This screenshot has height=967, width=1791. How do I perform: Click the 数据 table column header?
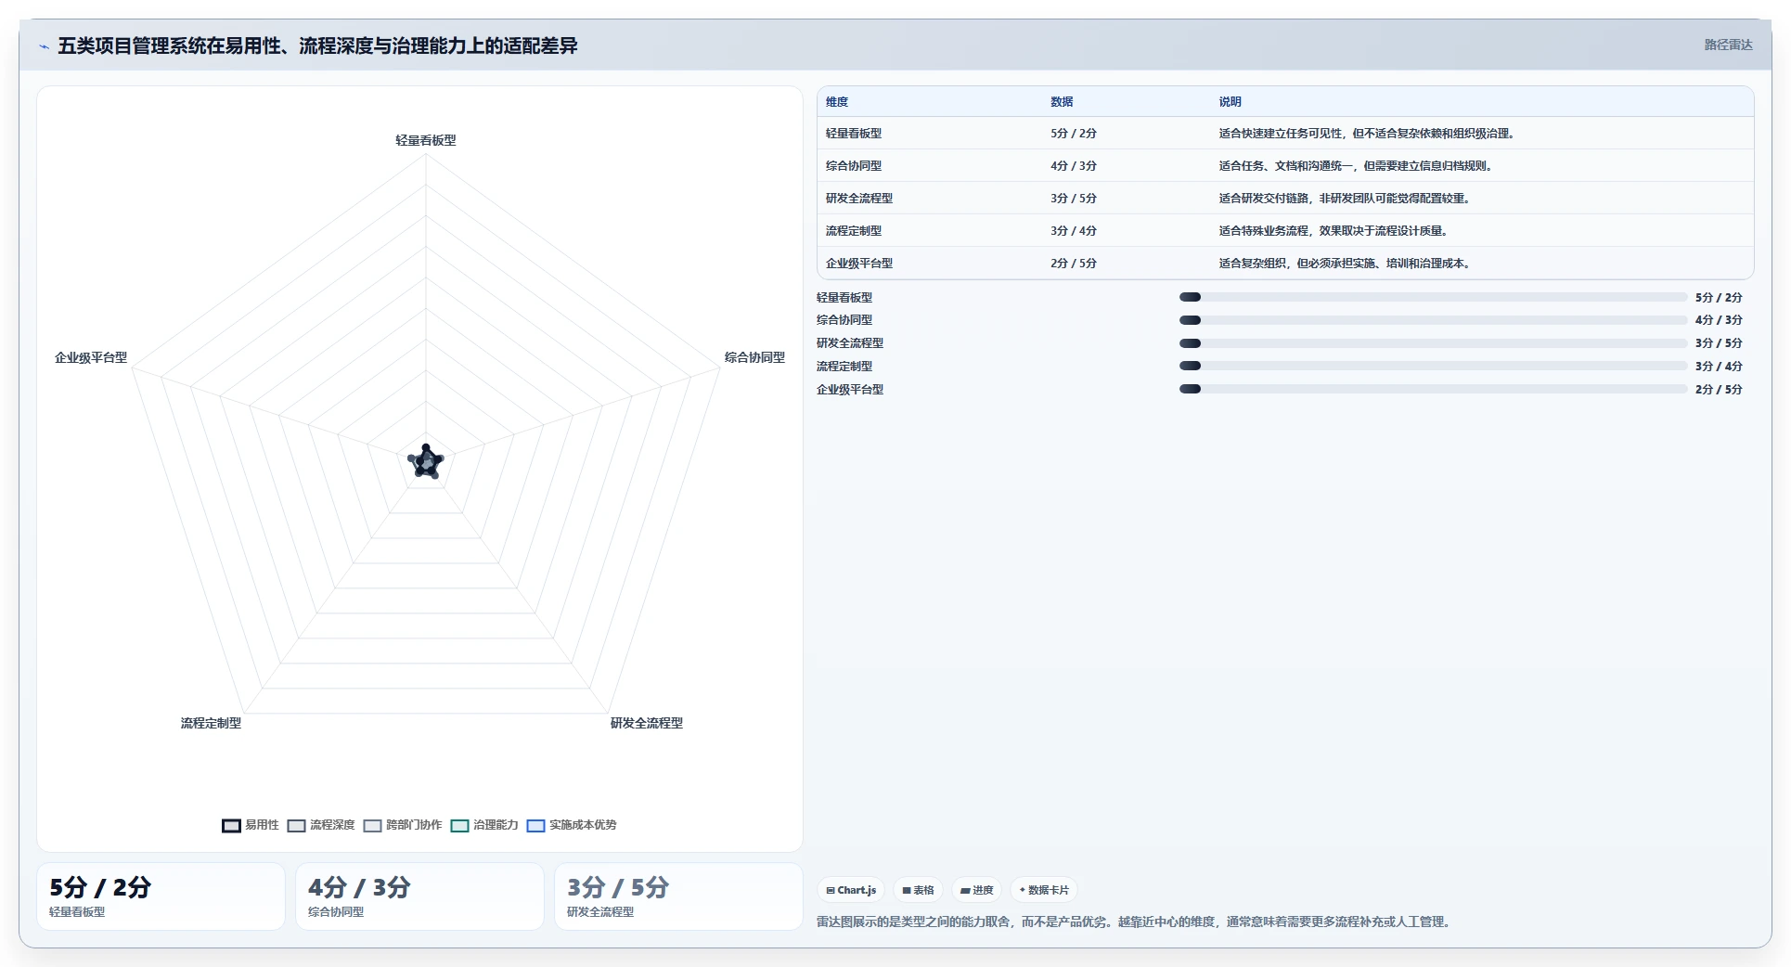(1062, 102)
